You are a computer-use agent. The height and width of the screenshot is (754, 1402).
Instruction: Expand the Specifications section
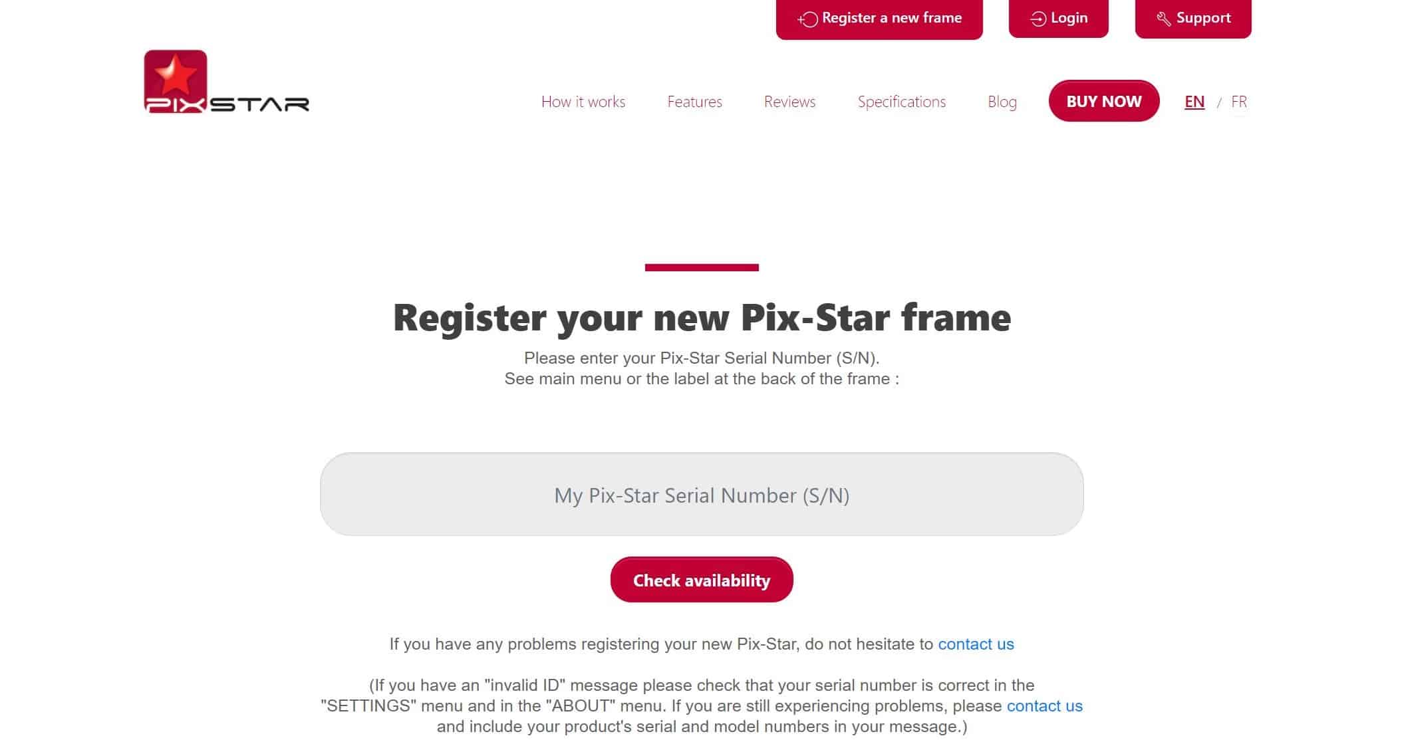[x=901, y=102]
